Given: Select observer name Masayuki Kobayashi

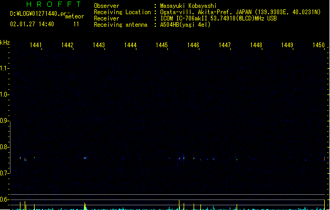Looking at the screenshot, I should (188, 6).
